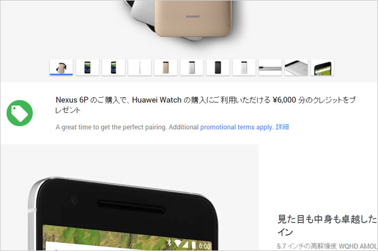
Task: Click the green price tag icon
Action: point(20,113)
